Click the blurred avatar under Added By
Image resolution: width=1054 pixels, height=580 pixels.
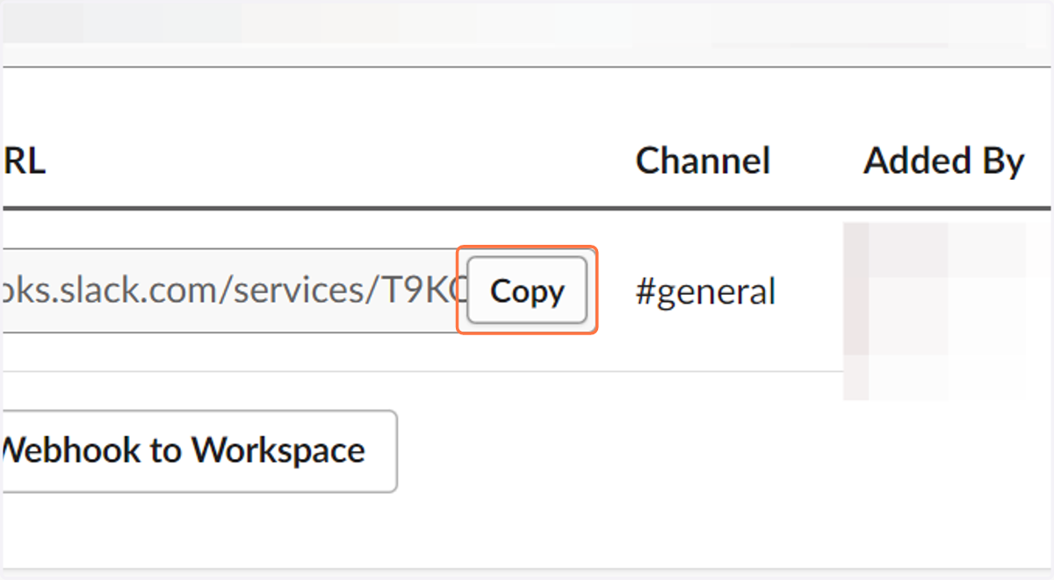pyautogui.click(x=935, y=311)
